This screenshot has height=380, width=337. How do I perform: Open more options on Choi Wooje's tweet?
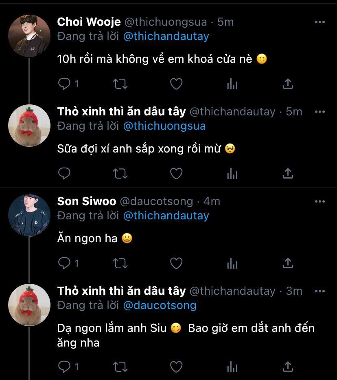click(x=320, y=22)
